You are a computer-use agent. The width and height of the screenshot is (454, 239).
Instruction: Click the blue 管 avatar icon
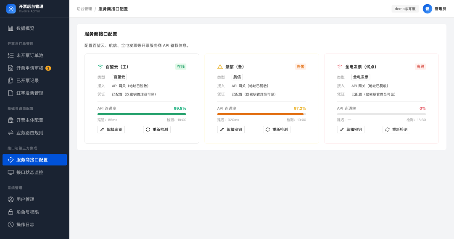428,9
